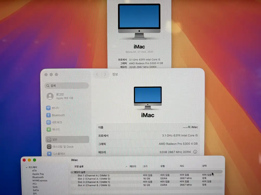Select Bluetooth in System Information tree
261x195 pixels.
coord(38,177)
